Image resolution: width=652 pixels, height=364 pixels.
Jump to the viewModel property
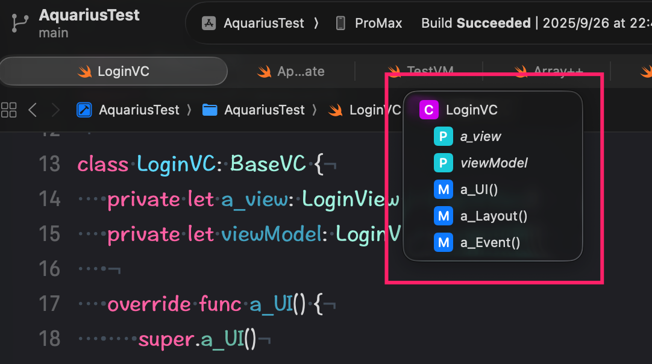pyautogui.click(x=494, y=163)
